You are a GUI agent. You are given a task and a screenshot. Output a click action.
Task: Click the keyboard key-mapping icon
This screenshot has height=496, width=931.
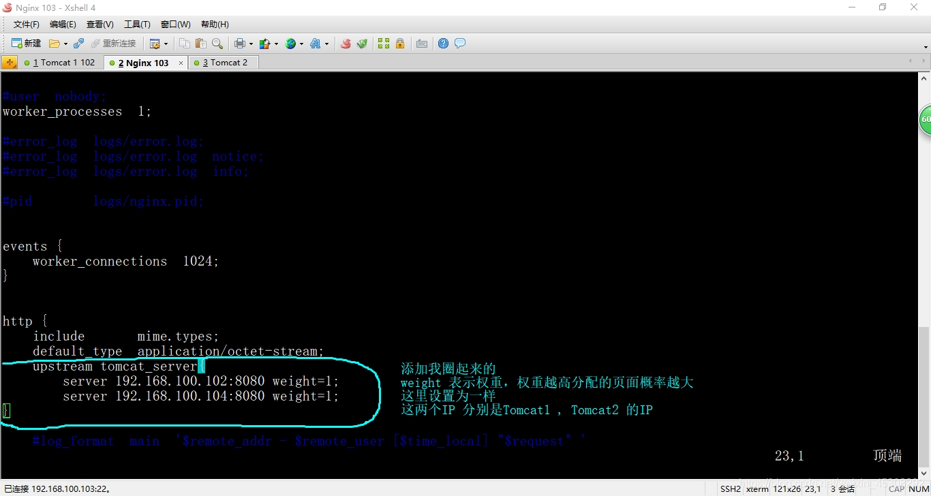(422, 44)
